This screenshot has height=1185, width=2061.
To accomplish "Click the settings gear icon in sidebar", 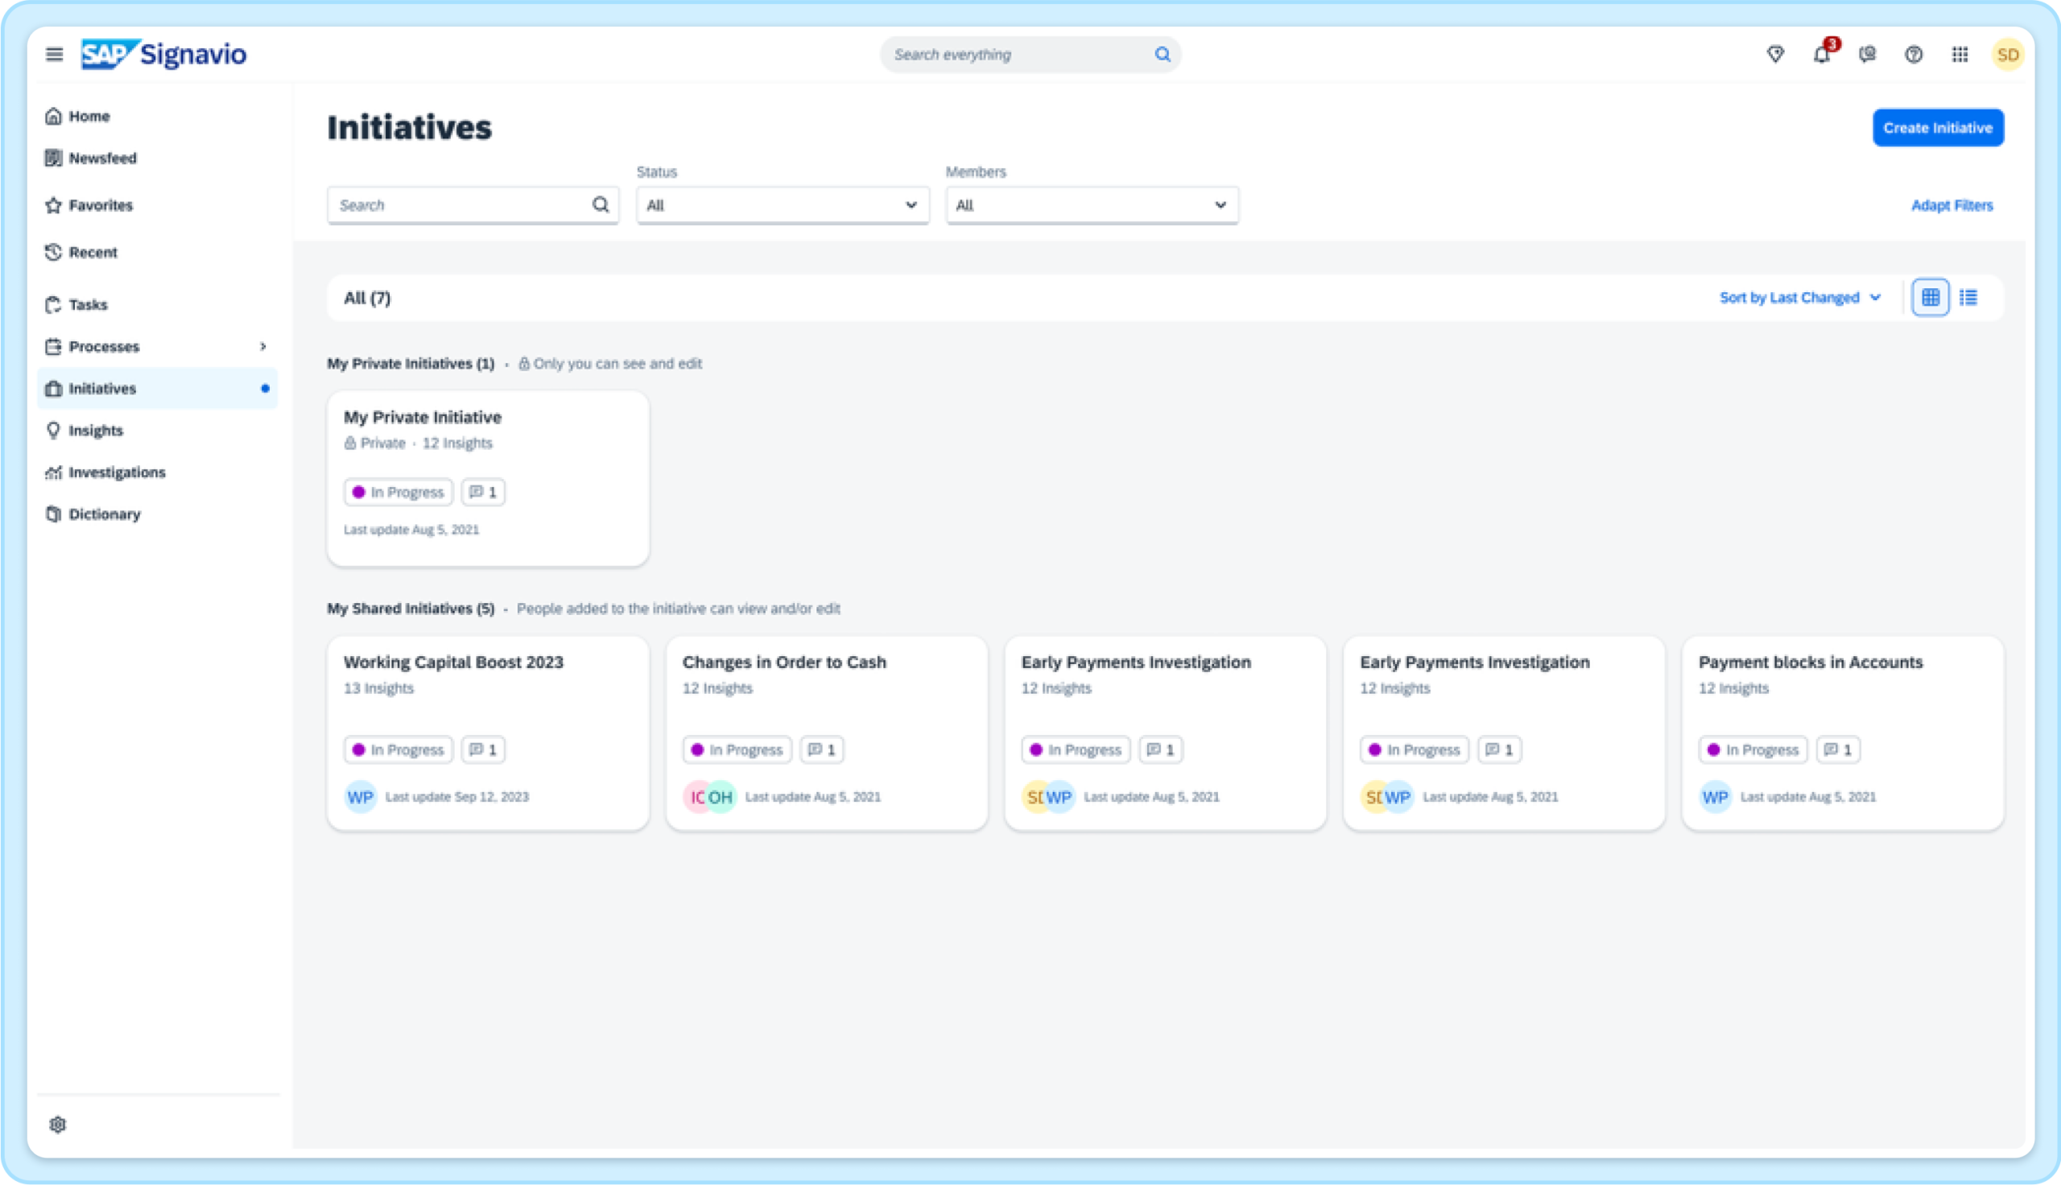I will click(x=57, y=1124).
